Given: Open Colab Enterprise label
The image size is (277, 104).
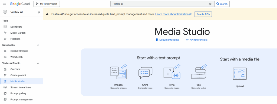Looking at the screenshot, I should coord(19,51).
